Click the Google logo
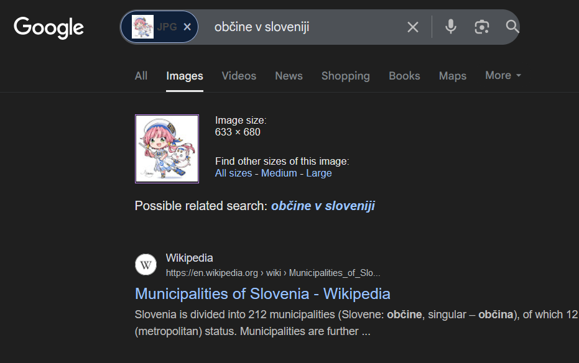This screenshot has height=363, width=579. click(49, 27)
